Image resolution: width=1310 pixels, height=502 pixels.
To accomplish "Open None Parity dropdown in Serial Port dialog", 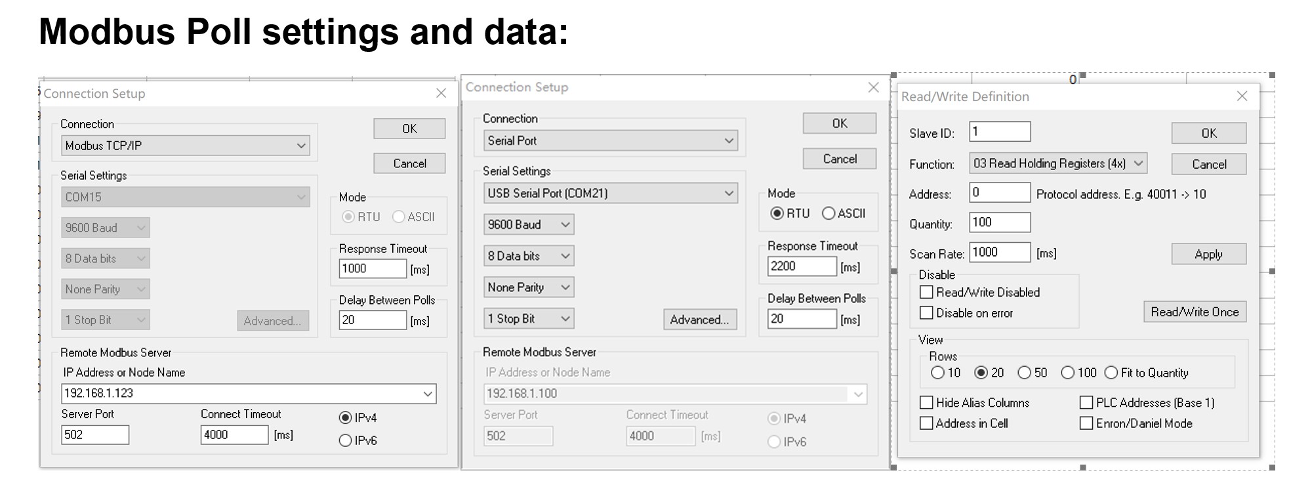I will (x=529, y=287).
